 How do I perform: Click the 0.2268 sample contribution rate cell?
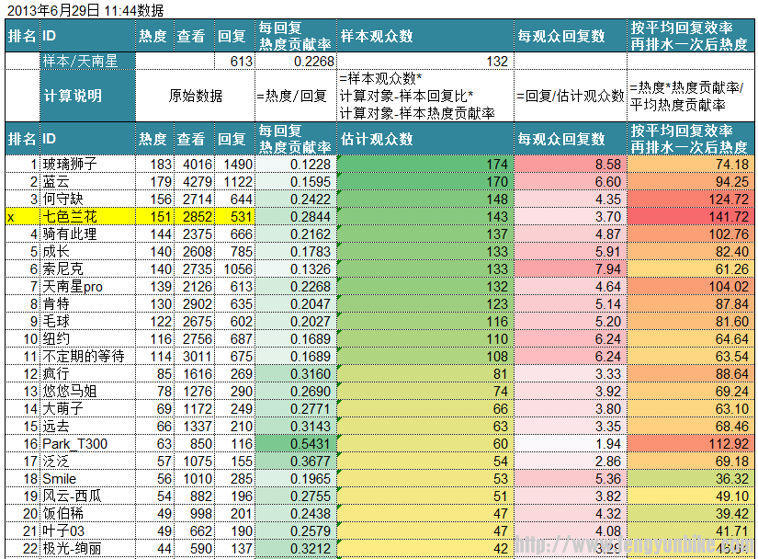pyautogui.click(x=296, y=61)
